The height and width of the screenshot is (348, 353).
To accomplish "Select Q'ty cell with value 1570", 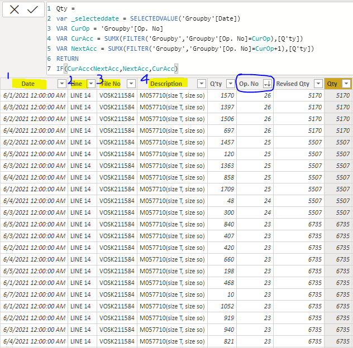I will pos(222,95).
